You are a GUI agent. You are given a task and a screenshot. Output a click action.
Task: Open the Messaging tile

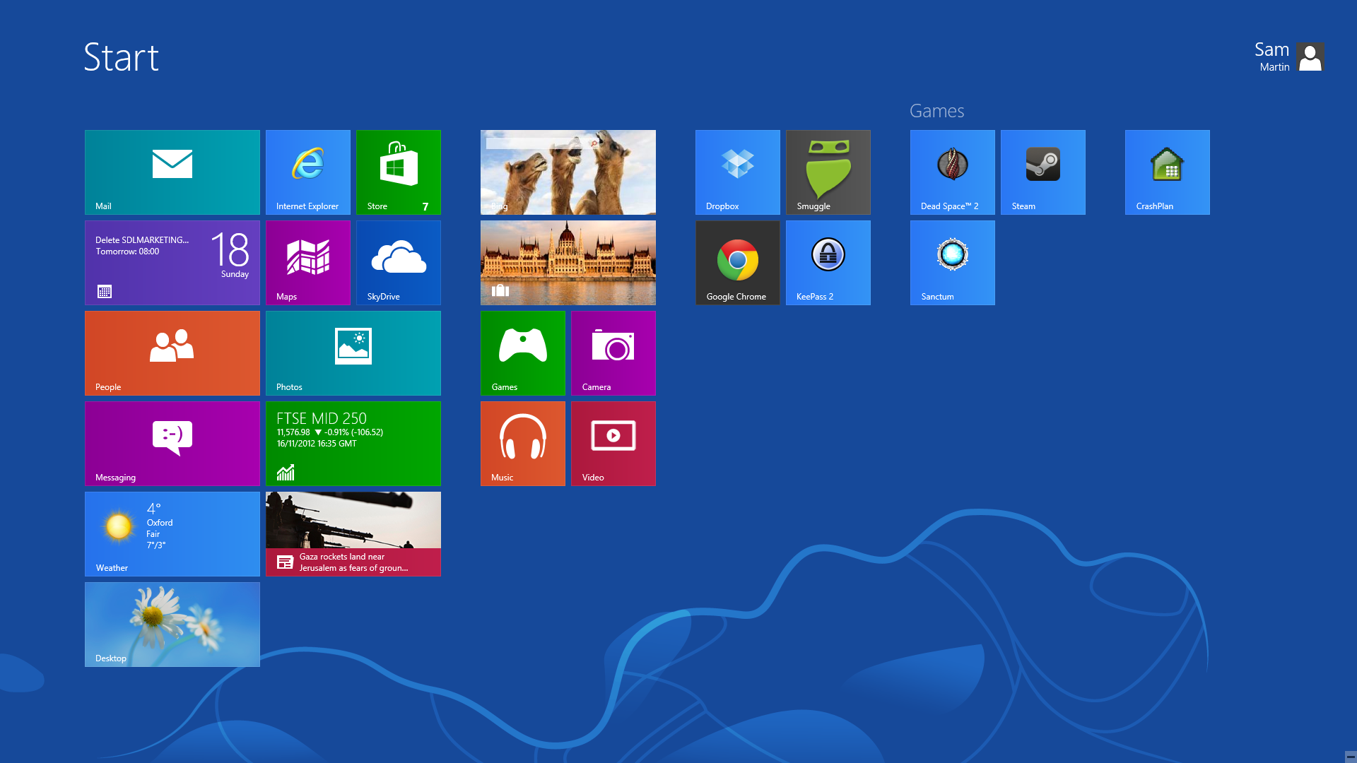172,444
